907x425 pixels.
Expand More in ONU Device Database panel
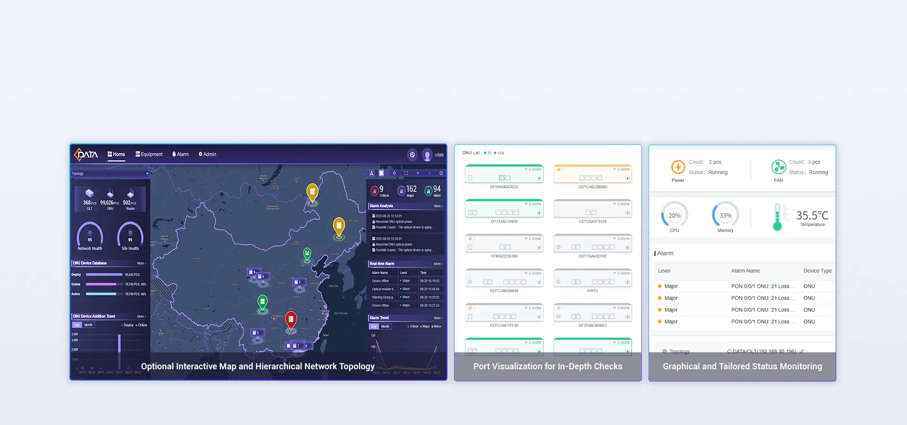[x=141, y=263]
